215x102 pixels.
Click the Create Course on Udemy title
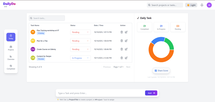(x=46, y=49)
